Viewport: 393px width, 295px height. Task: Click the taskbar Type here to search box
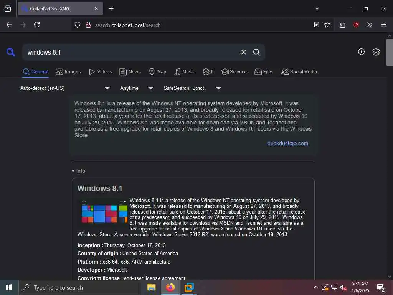click(x=80, y=287)
